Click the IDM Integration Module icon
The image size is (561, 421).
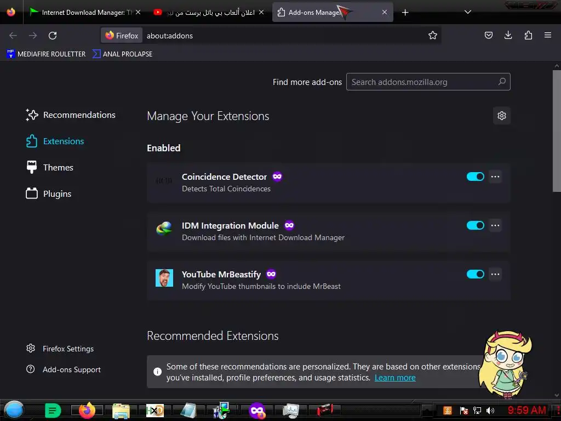pos(164,229)
